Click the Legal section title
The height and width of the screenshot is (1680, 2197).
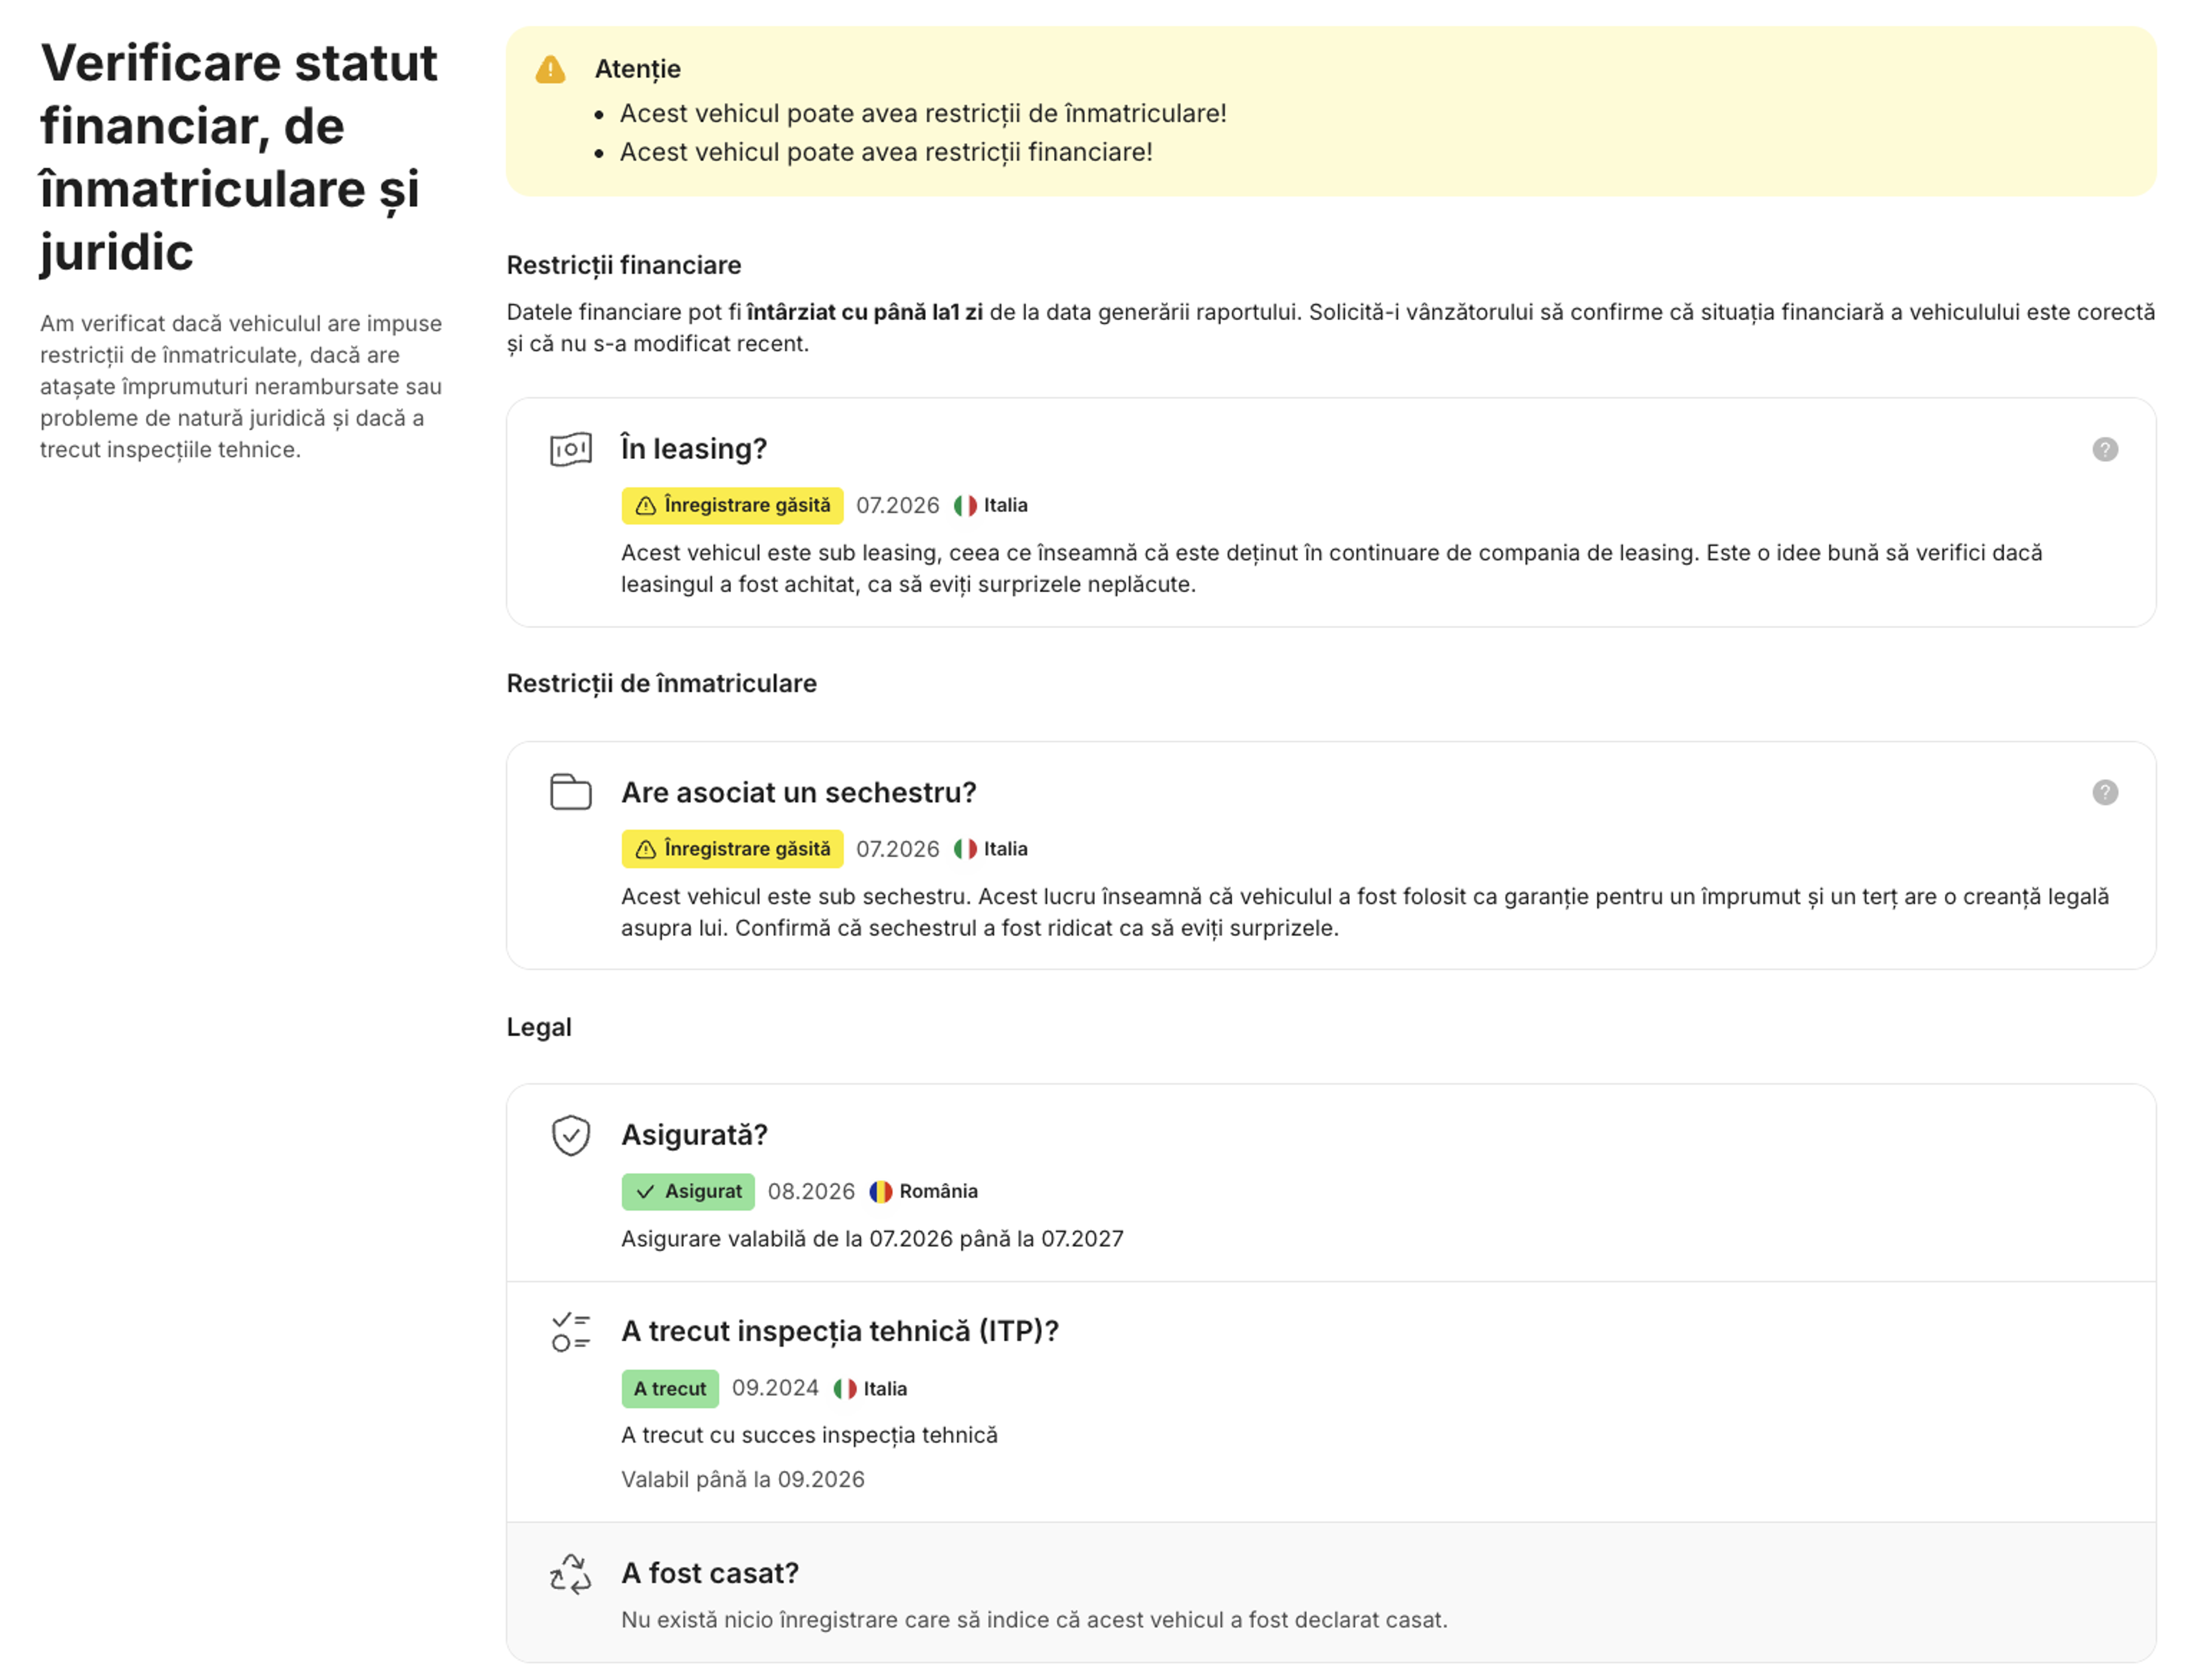coord(538,1028)
